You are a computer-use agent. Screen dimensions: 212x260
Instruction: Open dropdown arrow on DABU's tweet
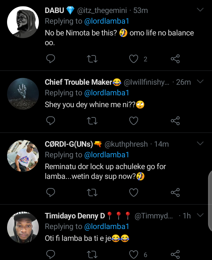click(200, 10)
